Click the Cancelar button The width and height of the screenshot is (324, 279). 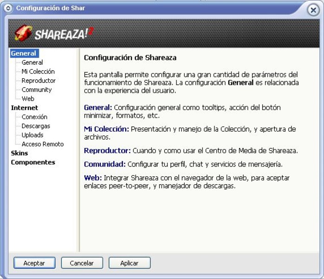[x=82, y=263]
